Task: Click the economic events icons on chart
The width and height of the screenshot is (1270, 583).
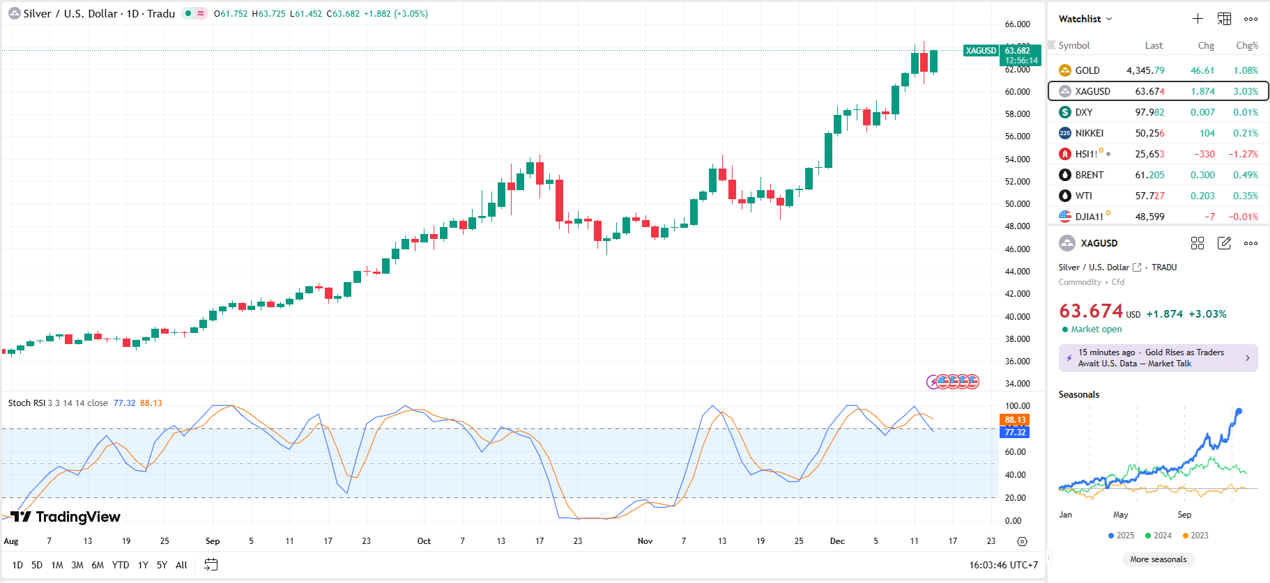Action: [953, 382]
